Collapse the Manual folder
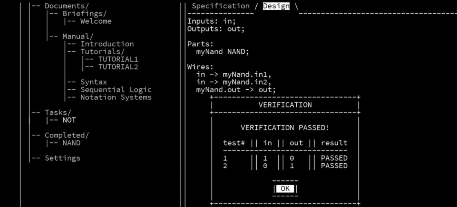 coord(78,36)
